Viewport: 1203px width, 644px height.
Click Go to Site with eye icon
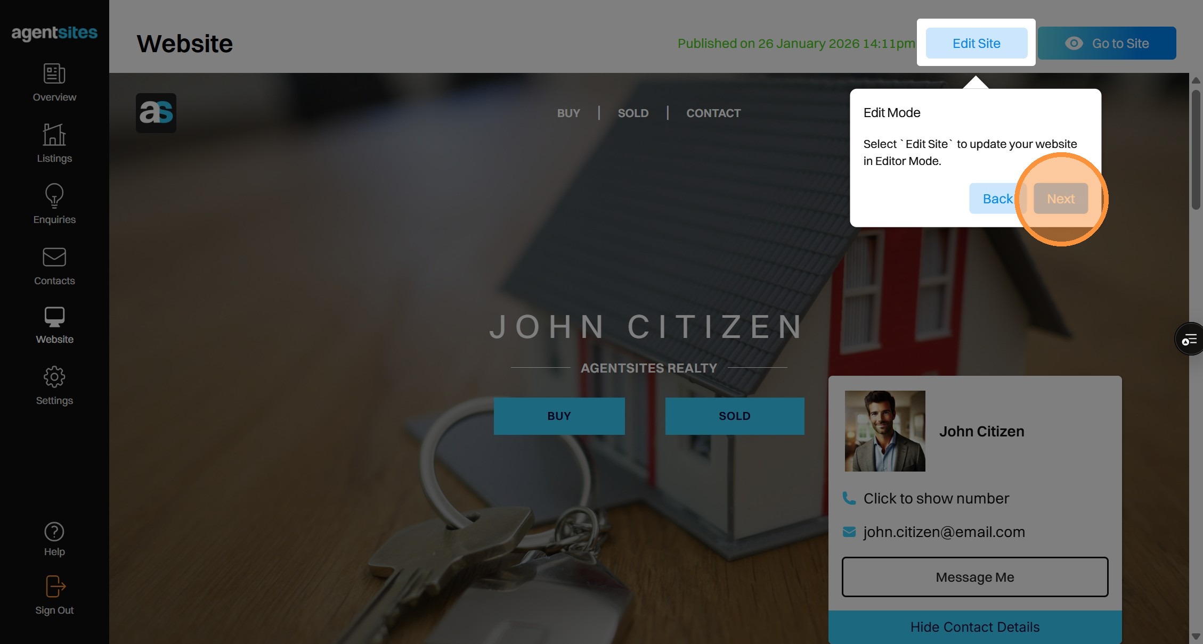pos(1107,43)
